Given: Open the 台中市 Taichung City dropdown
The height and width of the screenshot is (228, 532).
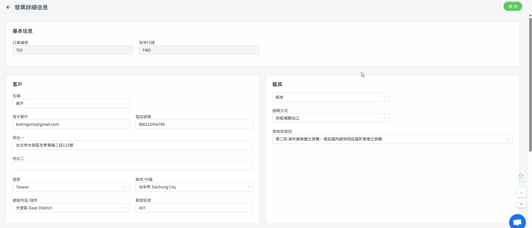Looking at the screenshot, I should (x=194, y=187).
